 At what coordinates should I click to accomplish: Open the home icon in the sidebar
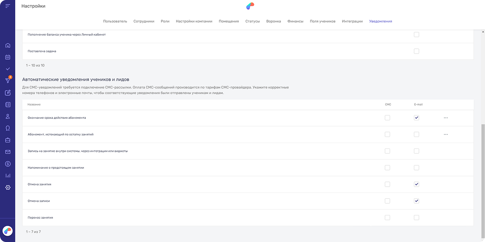tap(8, 45)
